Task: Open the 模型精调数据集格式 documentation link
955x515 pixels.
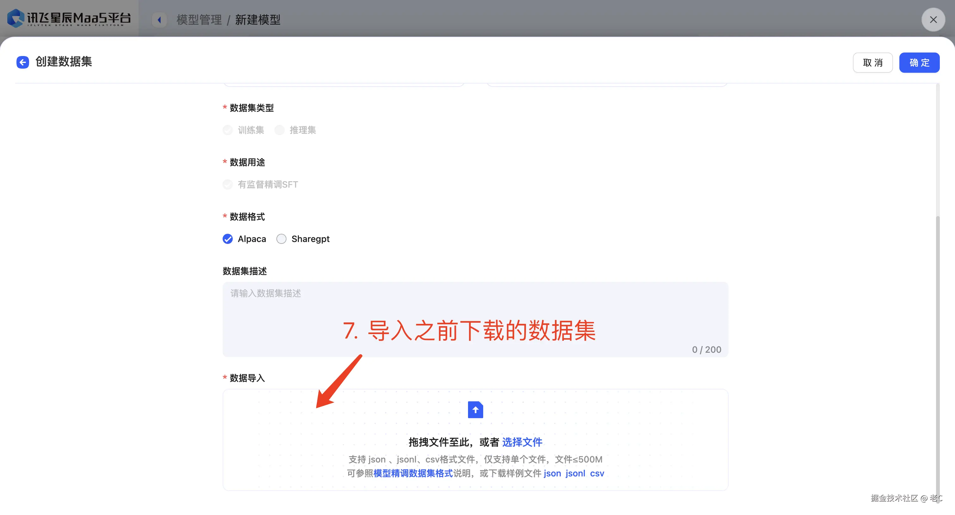Action: click(413, 474)
